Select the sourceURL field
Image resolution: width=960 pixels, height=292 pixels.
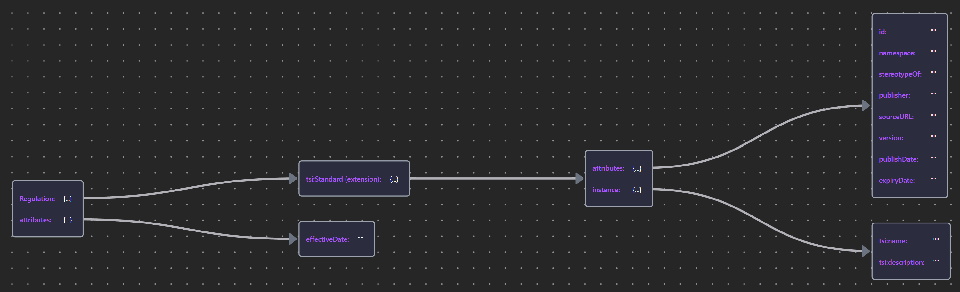(896, 117)
